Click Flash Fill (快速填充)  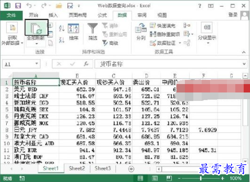tap(163, 25)
